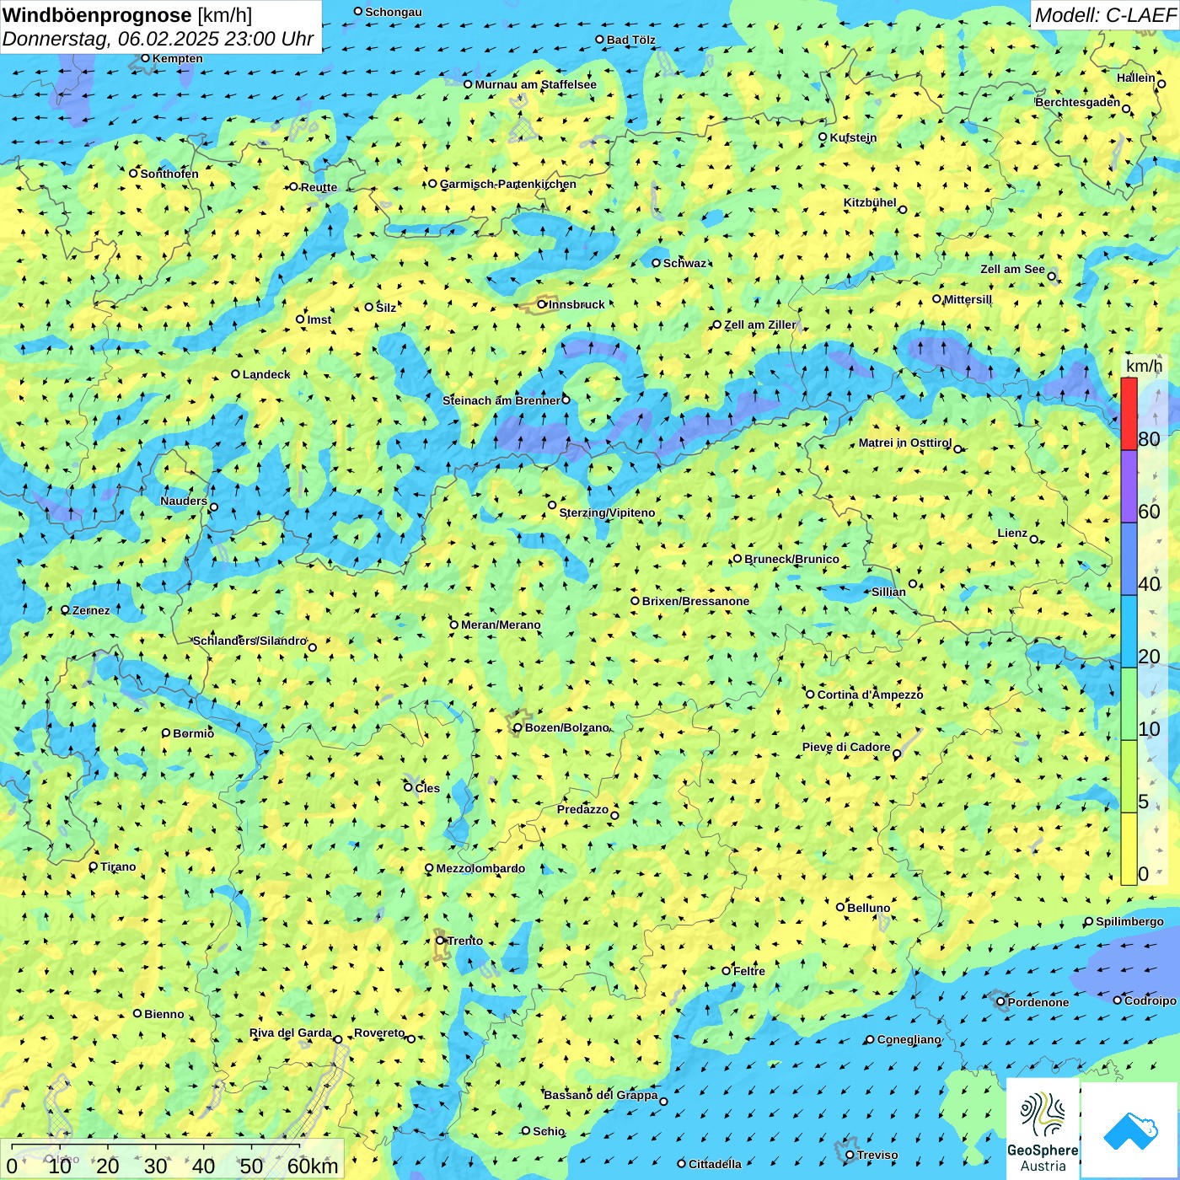Image resolution: width=1180 pixels, height=1180 pixels.
Task: Click the Pordenone location marker
Action: [1000, 1001]
